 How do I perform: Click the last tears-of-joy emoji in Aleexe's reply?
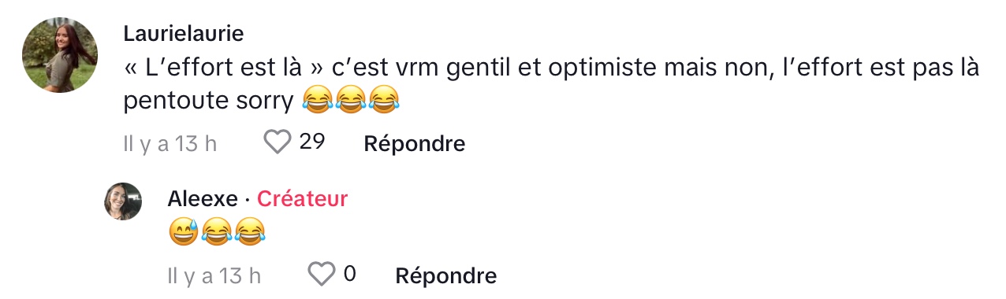pos(249,231)
